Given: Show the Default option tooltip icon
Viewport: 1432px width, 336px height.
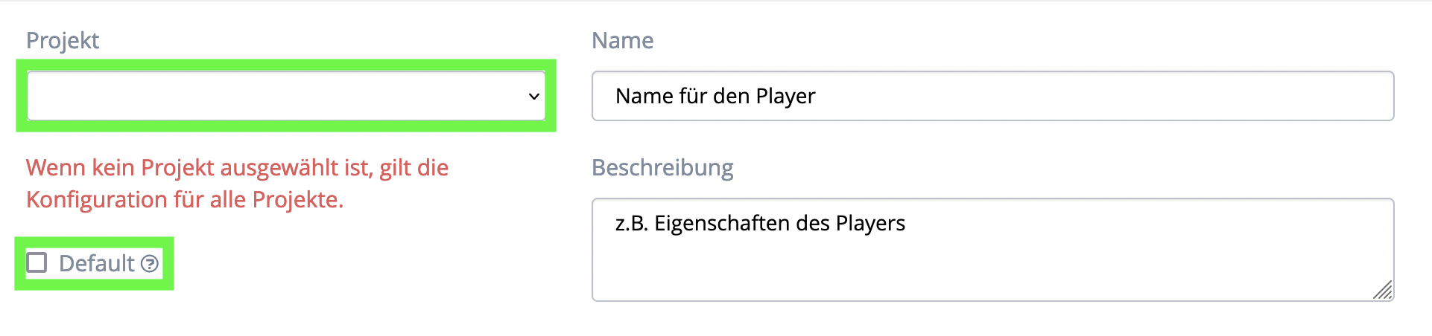Looking at the screenshot, I should (150, 264).
